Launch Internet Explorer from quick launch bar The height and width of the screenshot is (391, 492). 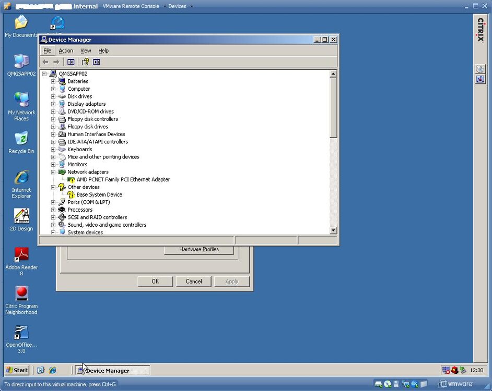tap(53, 370)
